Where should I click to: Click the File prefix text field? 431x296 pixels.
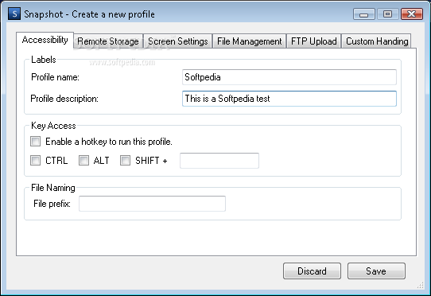(152, 204)
